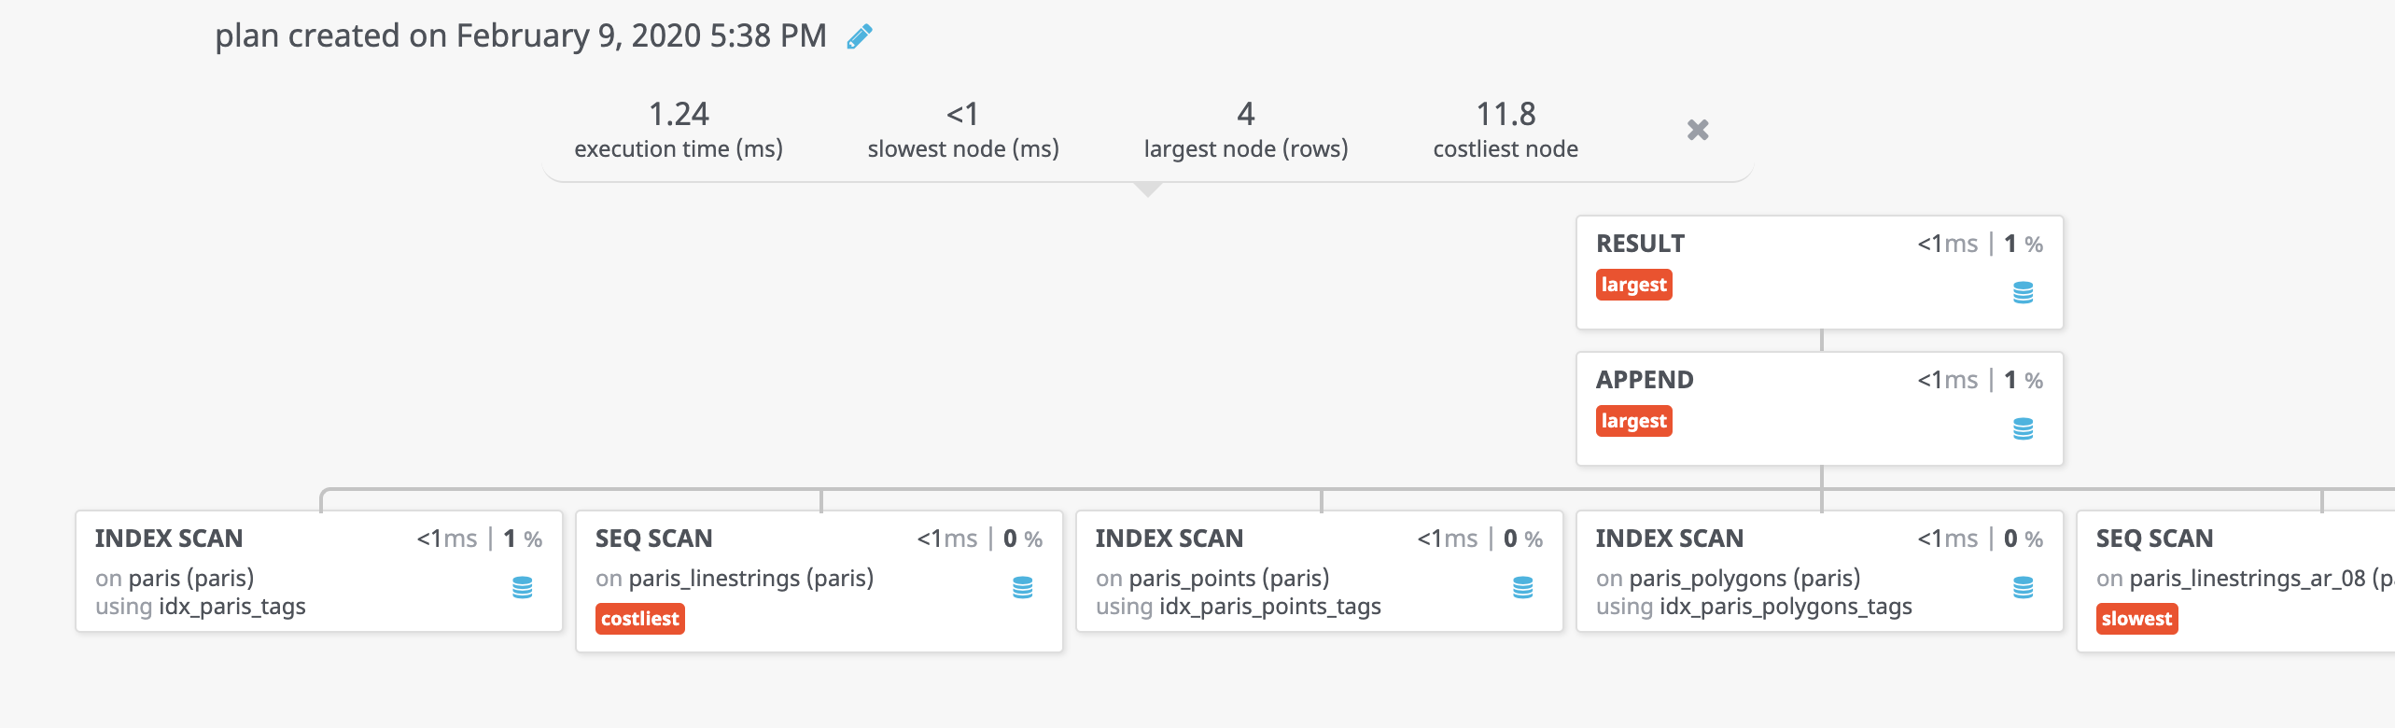Viewport: 2395px width, 728px height.
Task: Click database icon on APPEND node
Action: tap(2023, 428)
